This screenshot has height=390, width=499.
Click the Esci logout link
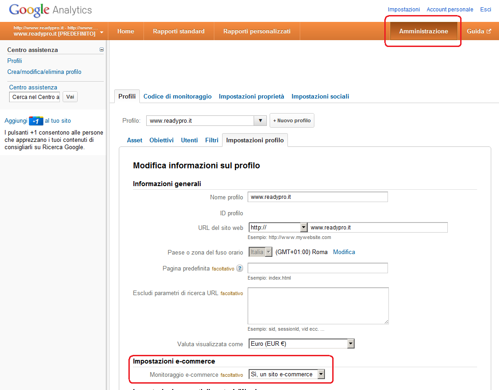(x=486, y=10)
